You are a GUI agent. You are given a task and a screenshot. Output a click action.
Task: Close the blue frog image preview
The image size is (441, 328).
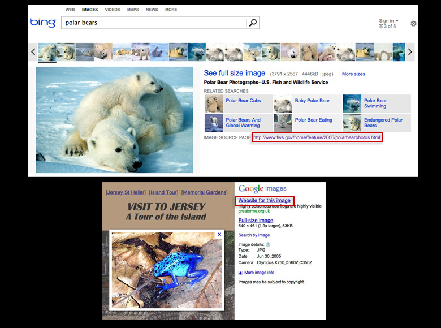pos(219,234)
